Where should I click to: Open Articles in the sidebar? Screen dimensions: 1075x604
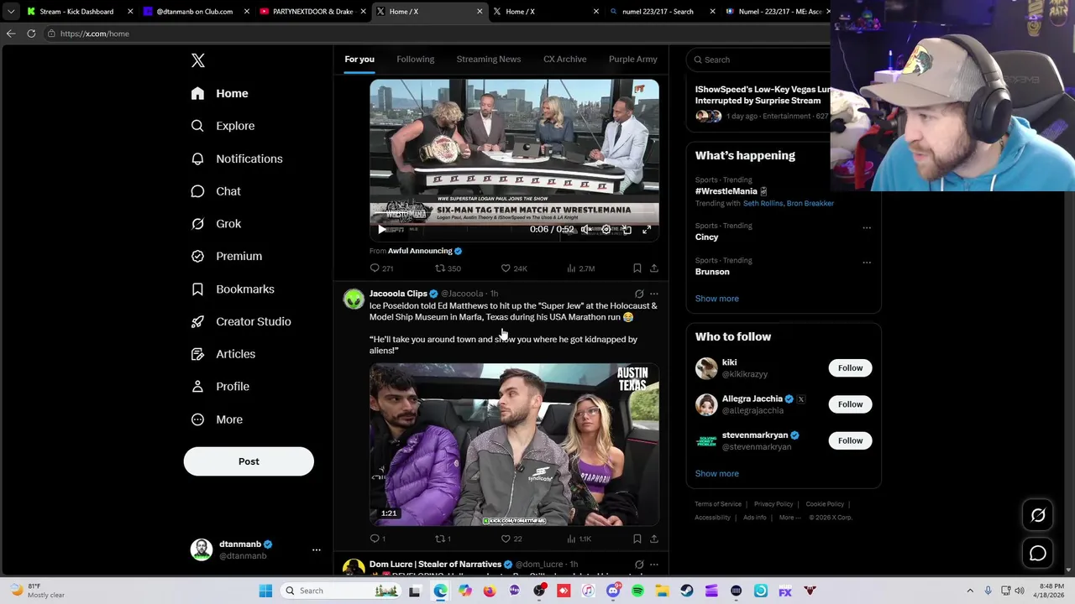[x=223, y=354]
